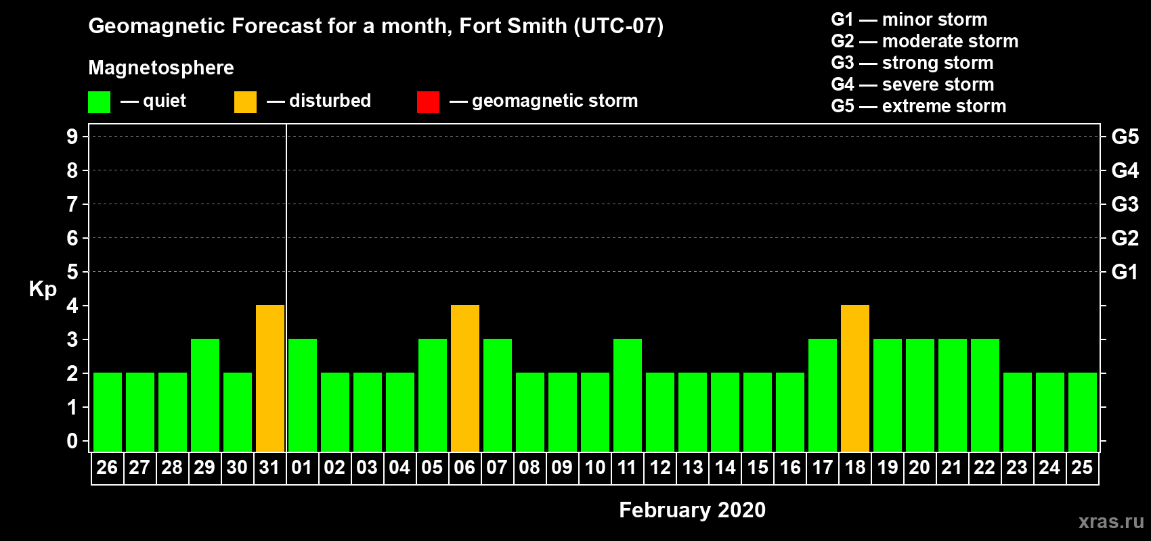Click the G3 label on right axis
Screen dimensions: 1151x541
(1125, 204)
